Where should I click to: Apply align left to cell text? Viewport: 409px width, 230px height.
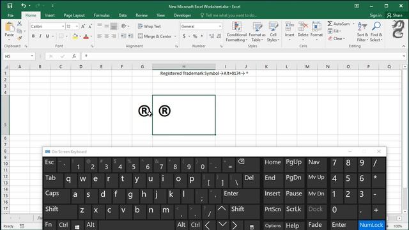100,36
